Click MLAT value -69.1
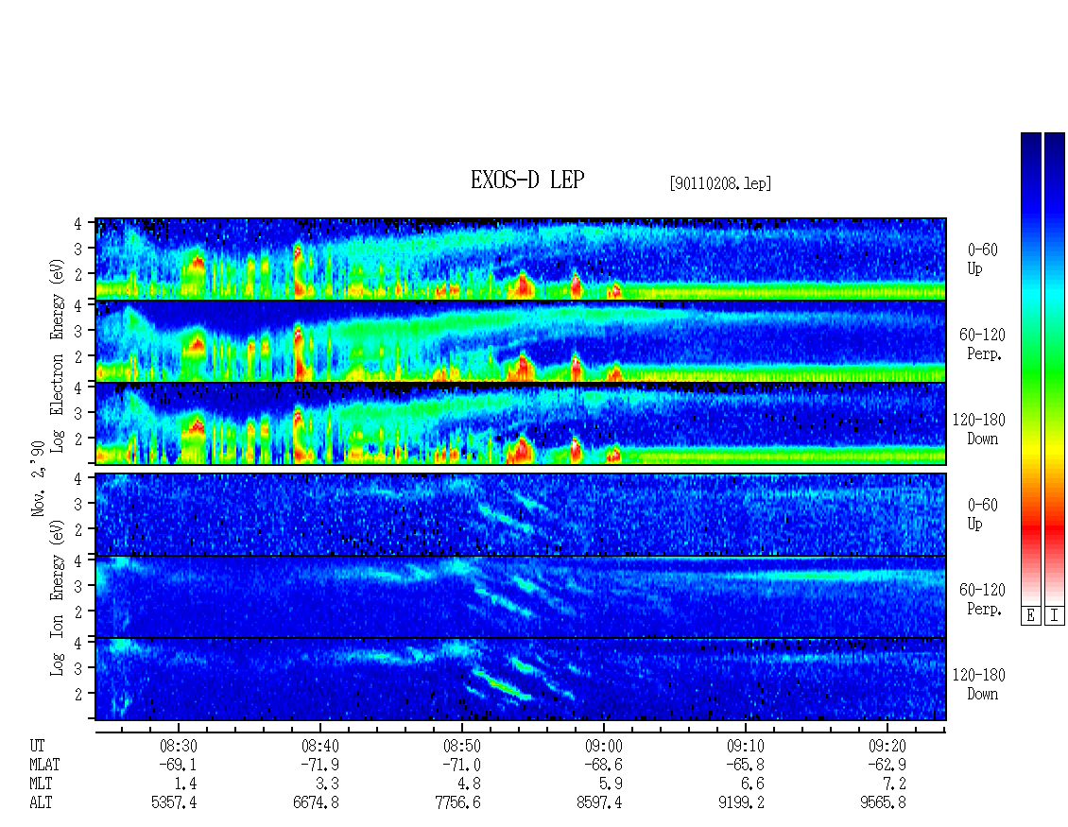1068x827 pixels. 178,765
